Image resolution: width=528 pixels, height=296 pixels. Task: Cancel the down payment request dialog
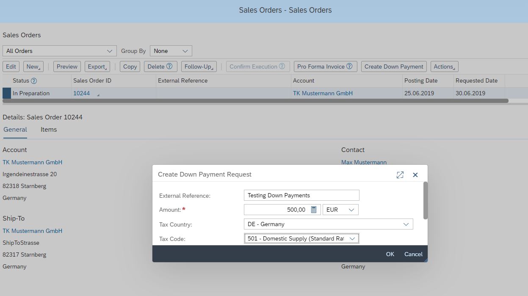413,254
